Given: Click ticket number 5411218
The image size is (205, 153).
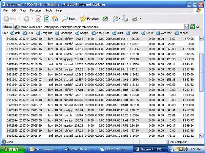Looking at the screenshot, I should pyautogui.click(x=12, y=59).
